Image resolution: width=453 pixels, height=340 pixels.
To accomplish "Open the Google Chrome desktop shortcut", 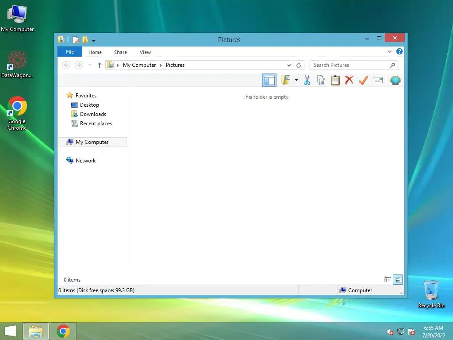I will [17, 113].
